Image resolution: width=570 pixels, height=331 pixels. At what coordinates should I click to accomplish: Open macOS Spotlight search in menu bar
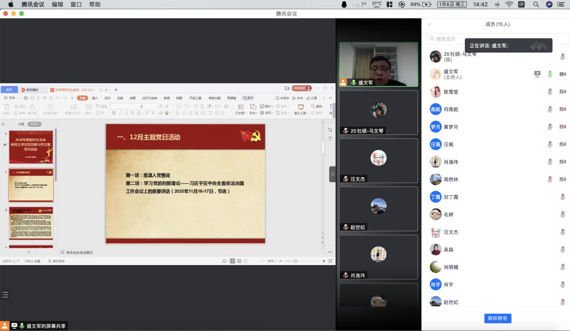(536, 4)
